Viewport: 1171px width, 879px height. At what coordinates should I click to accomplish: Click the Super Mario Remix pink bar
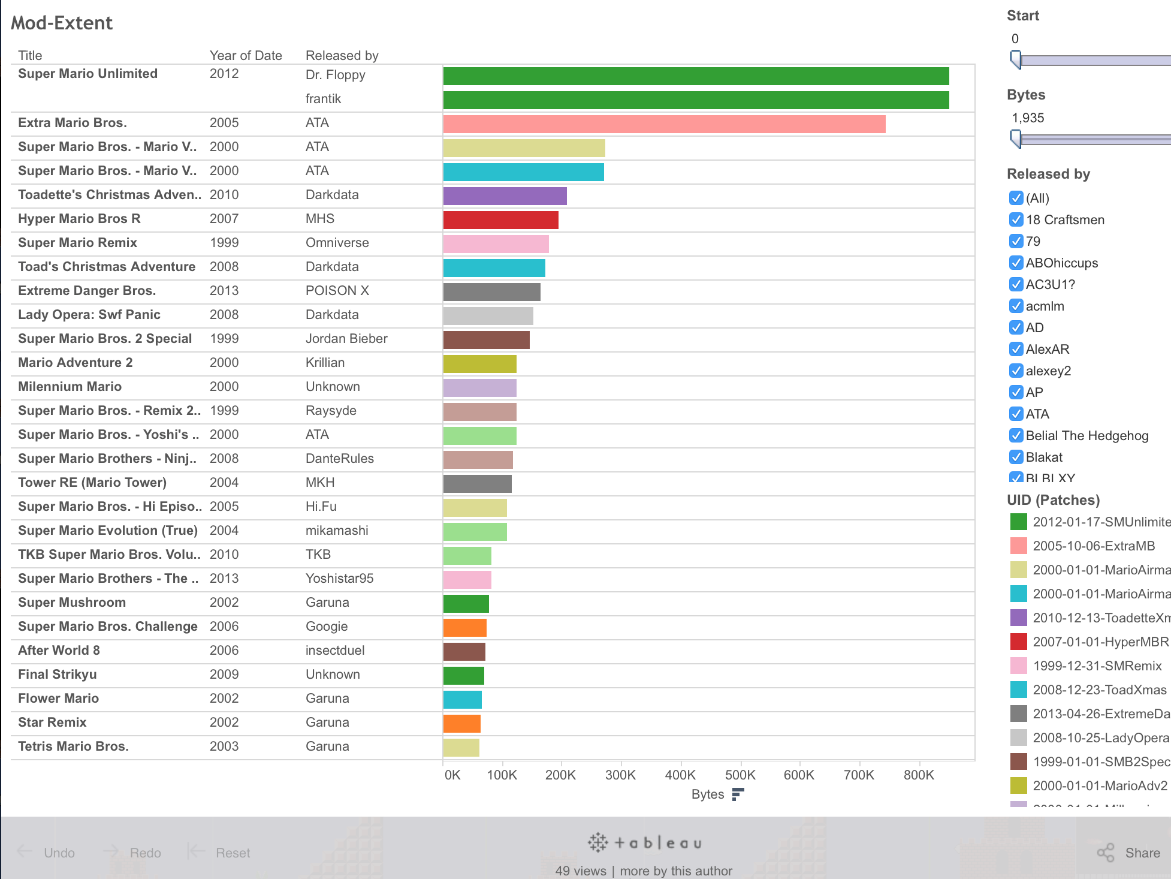(496, 244)
